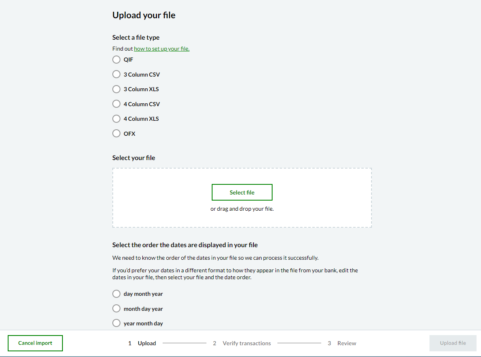Cancel the import
This screenshot has width=481, height=357.
point(35,343)
